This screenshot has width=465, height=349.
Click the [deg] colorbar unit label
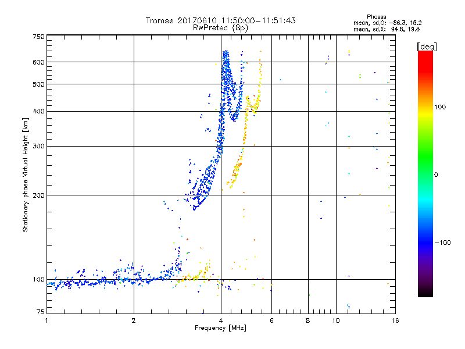click(426, 46)
